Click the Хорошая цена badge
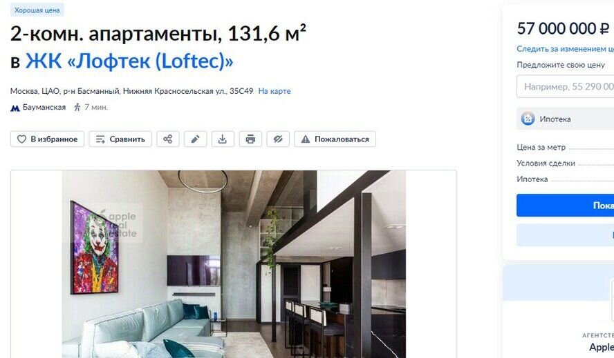Viewport: 614px width, 358px height. 37,10
